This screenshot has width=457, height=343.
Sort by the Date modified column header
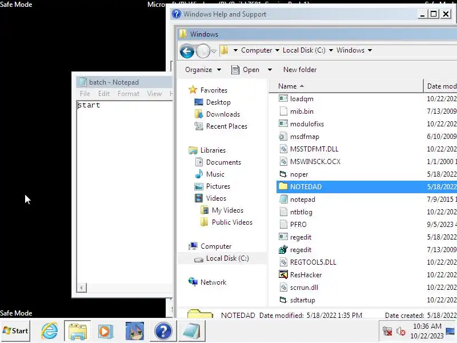440,86
